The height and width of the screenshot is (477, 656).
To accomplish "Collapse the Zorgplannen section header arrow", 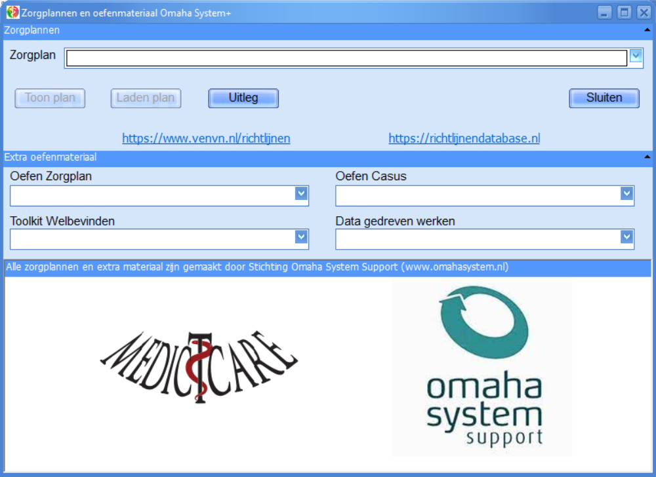I will [647, 30].
